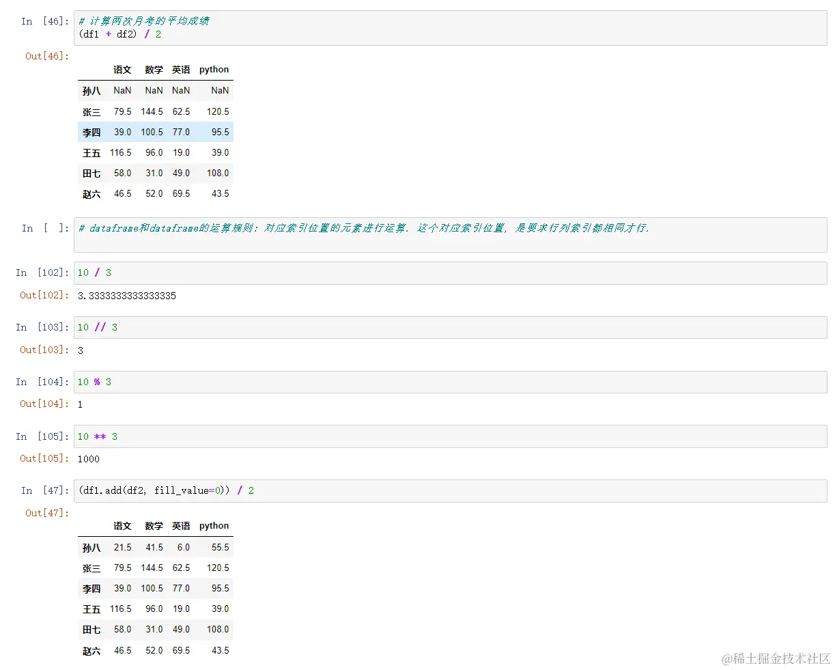The height and width of the screenshot is (670, 835).
Task: Click the output value 3.3333333333333335
Action: (127, 296)
